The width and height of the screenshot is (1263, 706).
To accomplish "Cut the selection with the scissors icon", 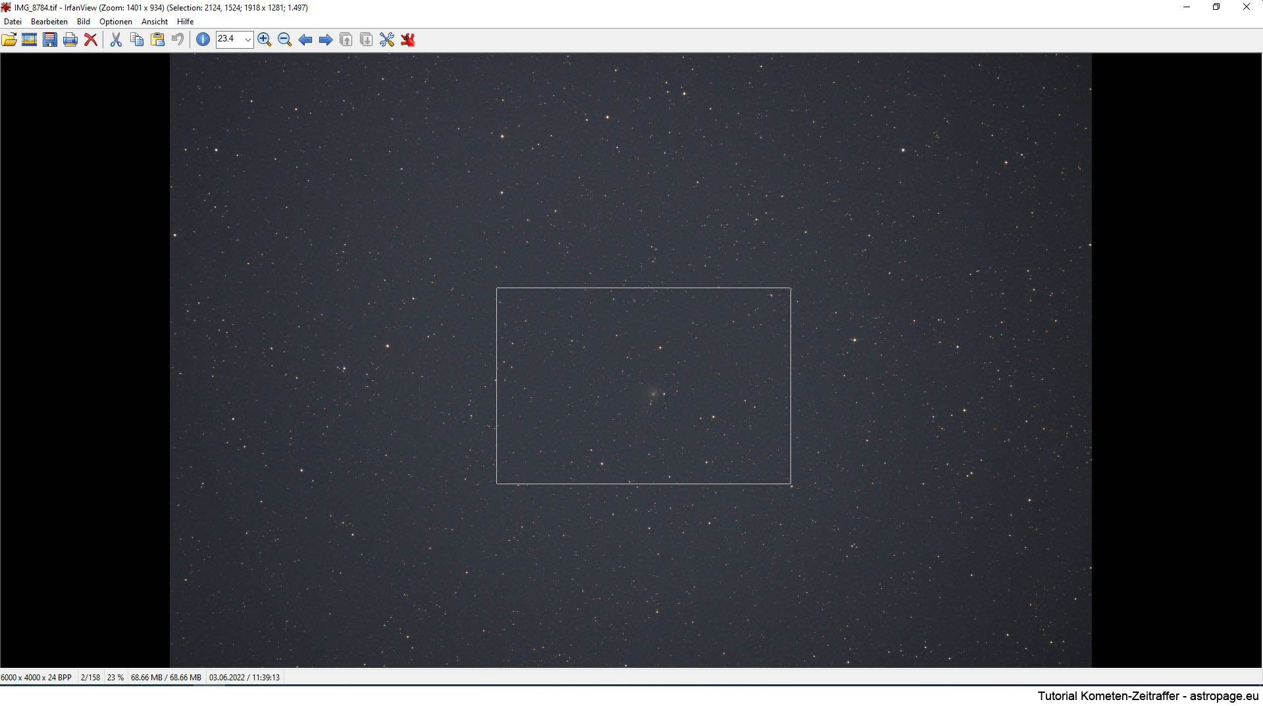I will [x=116, y=39].
